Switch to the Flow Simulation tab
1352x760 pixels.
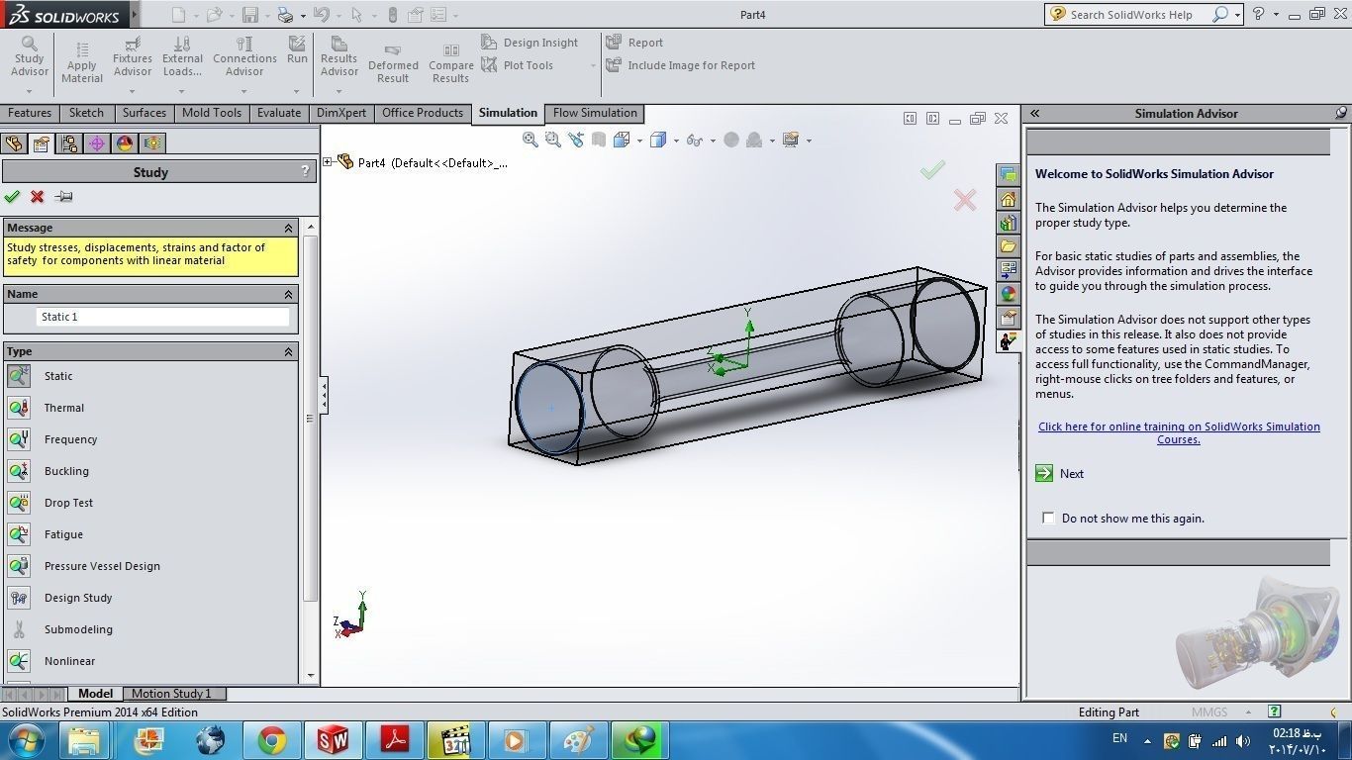[x=594, y=113]
